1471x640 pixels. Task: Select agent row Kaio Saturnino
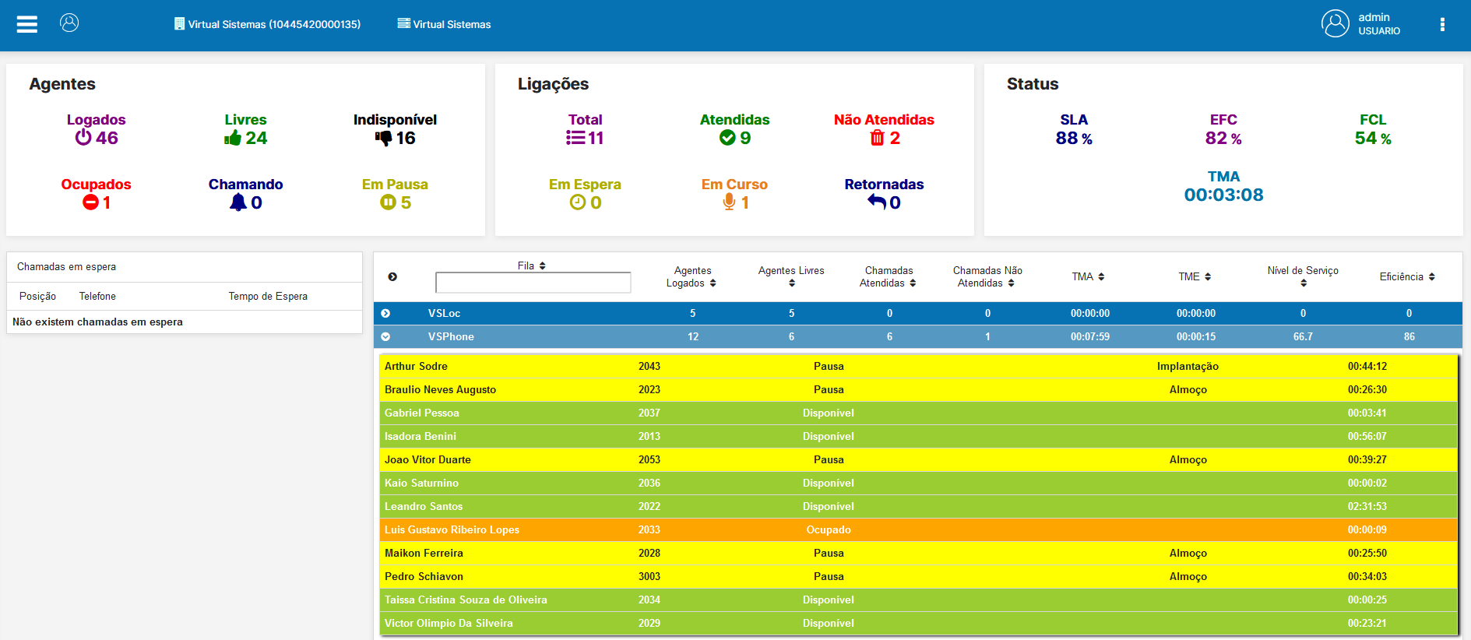pos(918,483)
